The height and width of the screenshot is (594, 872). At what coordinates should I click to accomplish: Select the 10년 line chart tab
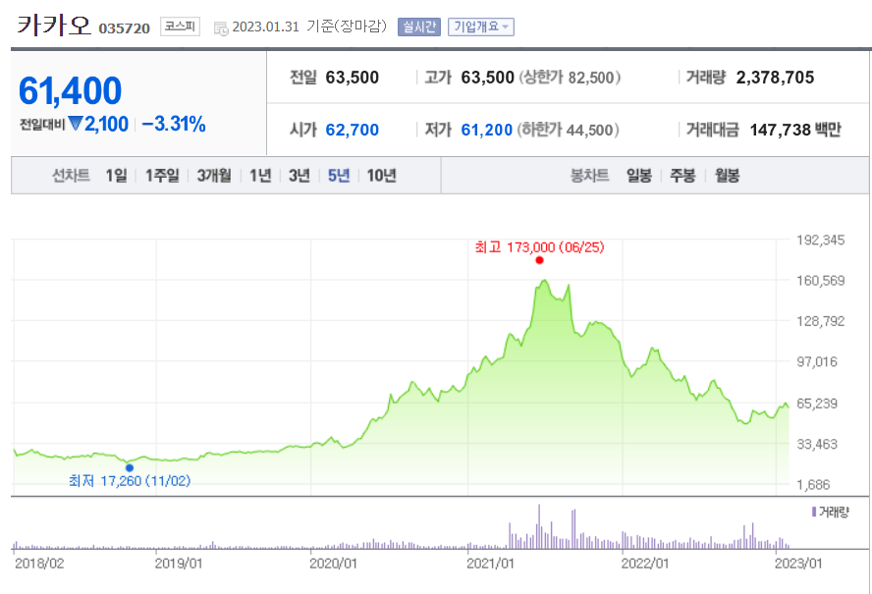pos(381,176)
